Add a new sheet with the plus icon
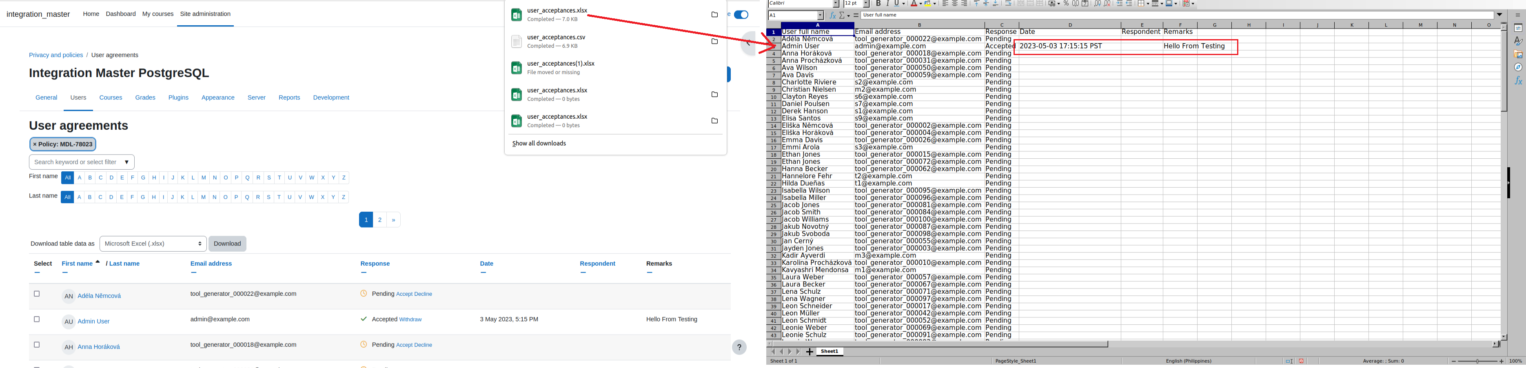Viewport: 1526px width, 368px height. coord(809,351)
